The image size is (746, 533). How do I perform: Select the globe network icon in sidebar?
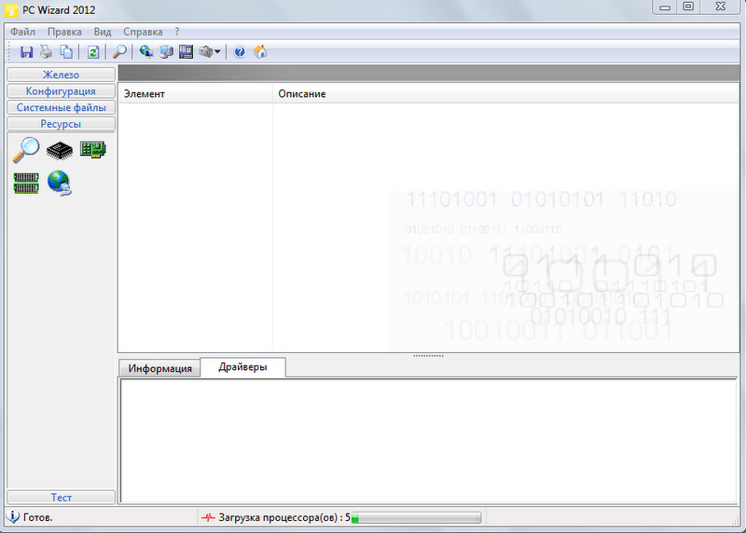[60, 183]
